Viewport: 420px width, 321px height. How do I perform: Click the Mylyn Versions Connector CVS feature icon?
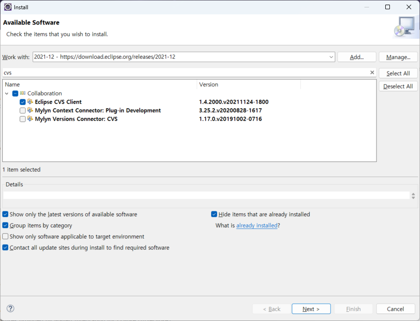click(x=30, y=119)
